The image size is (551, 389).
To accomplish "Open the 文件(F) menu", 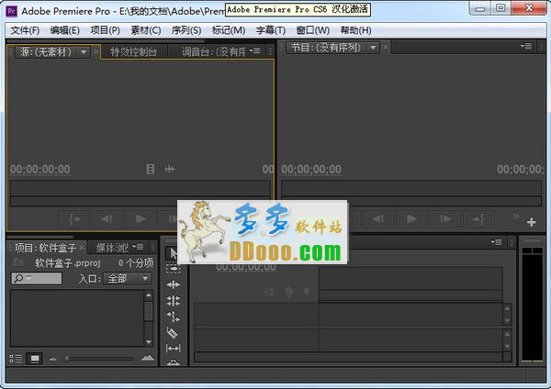I will (25, 30).
